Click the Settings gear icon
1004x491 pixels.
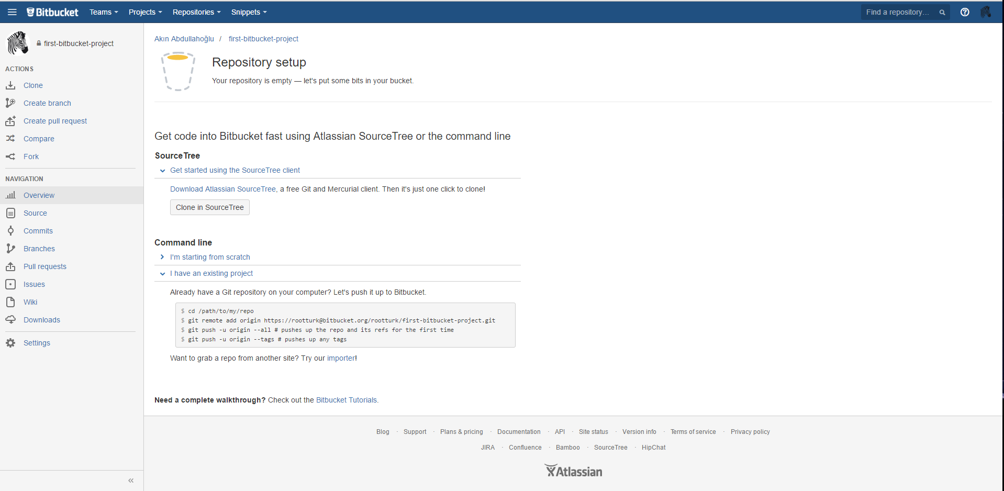point(10,343)
